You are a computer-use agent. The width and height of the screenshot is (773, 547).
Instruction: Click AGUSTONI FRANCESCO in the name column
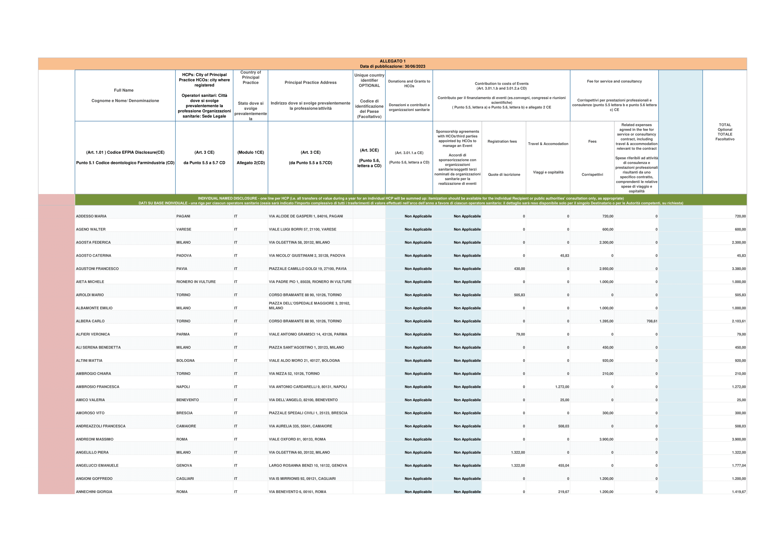(x=97, y=269)
